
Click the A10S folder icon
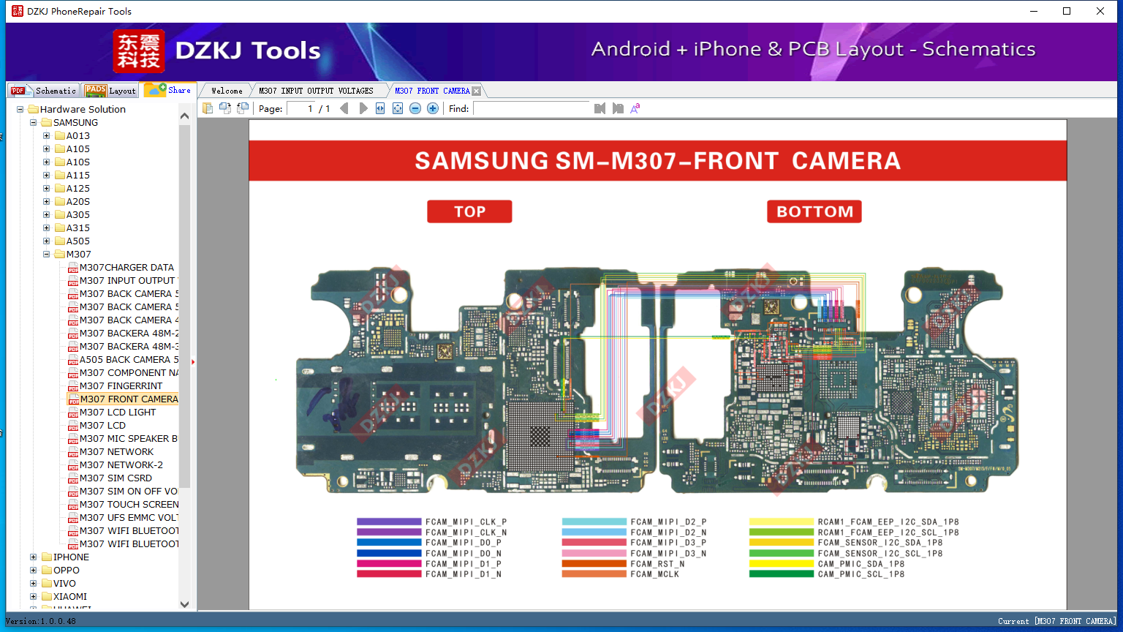click(x=60, y=162)
